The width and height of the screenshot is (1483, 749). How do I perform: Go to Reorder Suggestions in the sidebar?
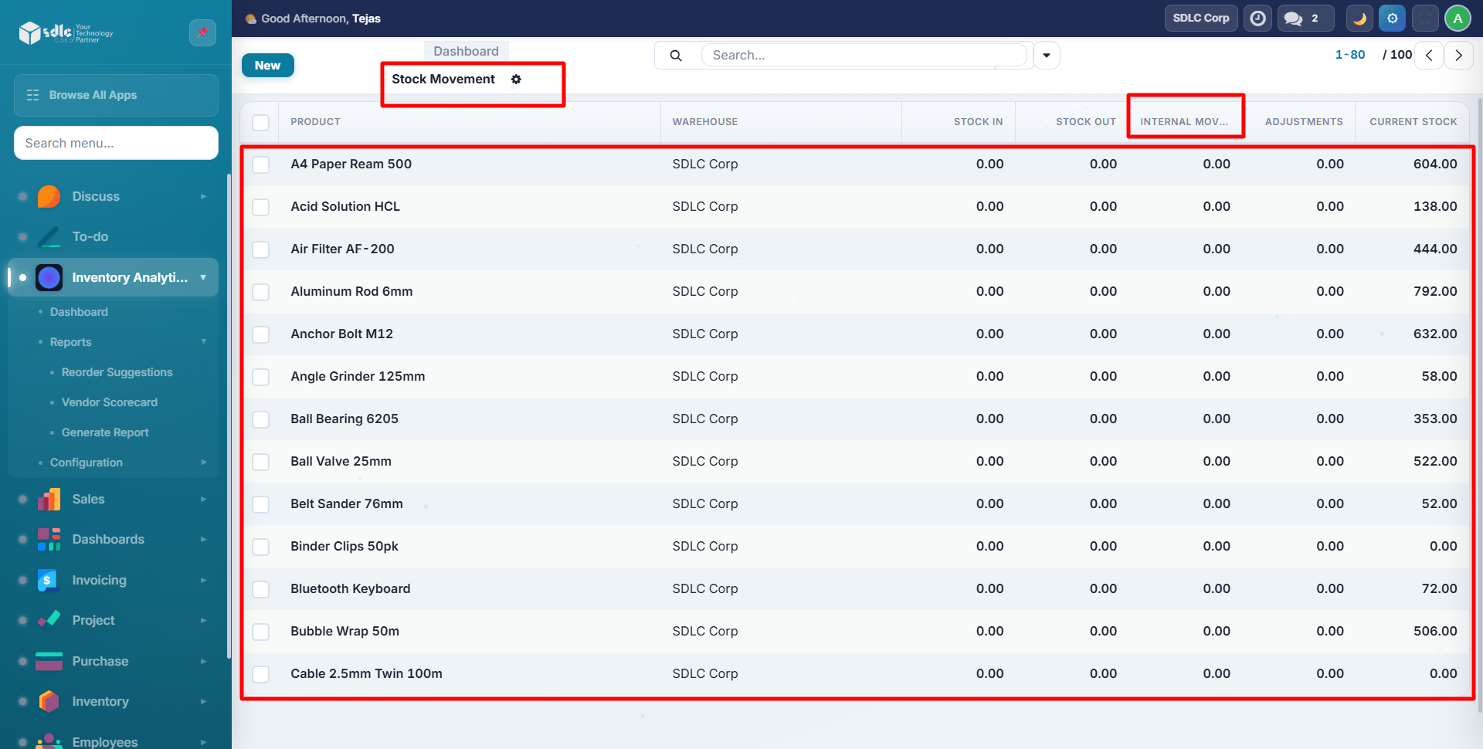[117, 372]
